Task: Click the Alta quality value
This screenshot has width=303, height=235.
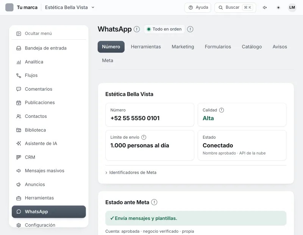Action: coord(208,118)
